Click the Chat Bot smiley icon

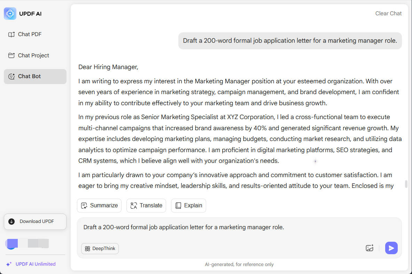[11, 76]
